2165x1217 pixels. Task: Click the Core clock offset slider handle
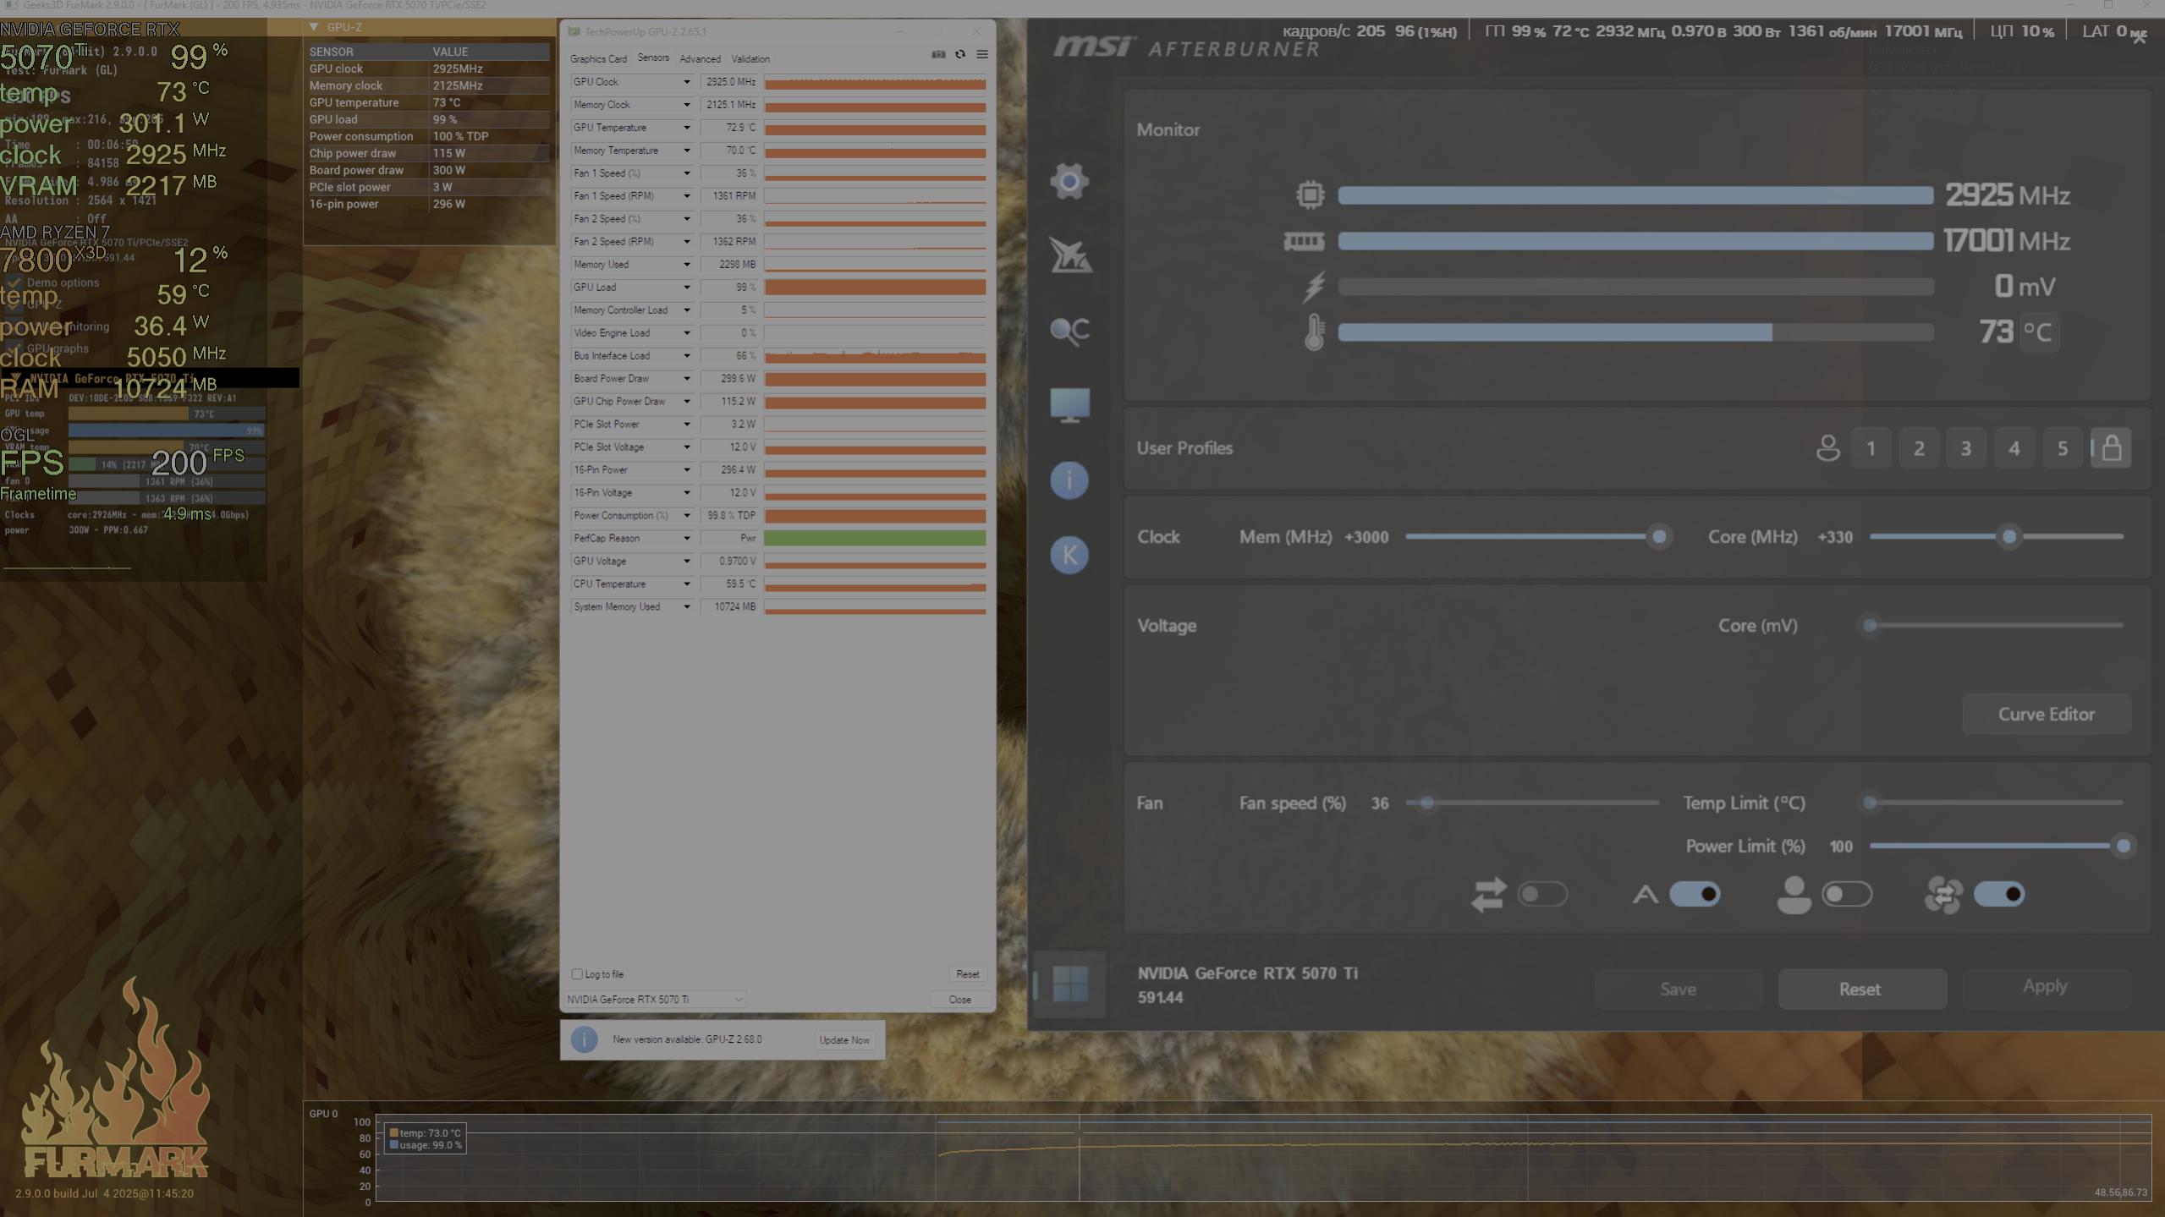click(2009, 536)
